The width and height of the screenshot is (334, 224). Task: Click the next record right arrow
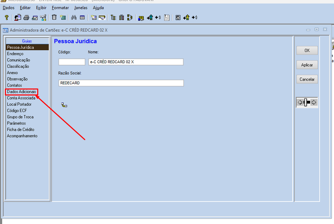314,102
